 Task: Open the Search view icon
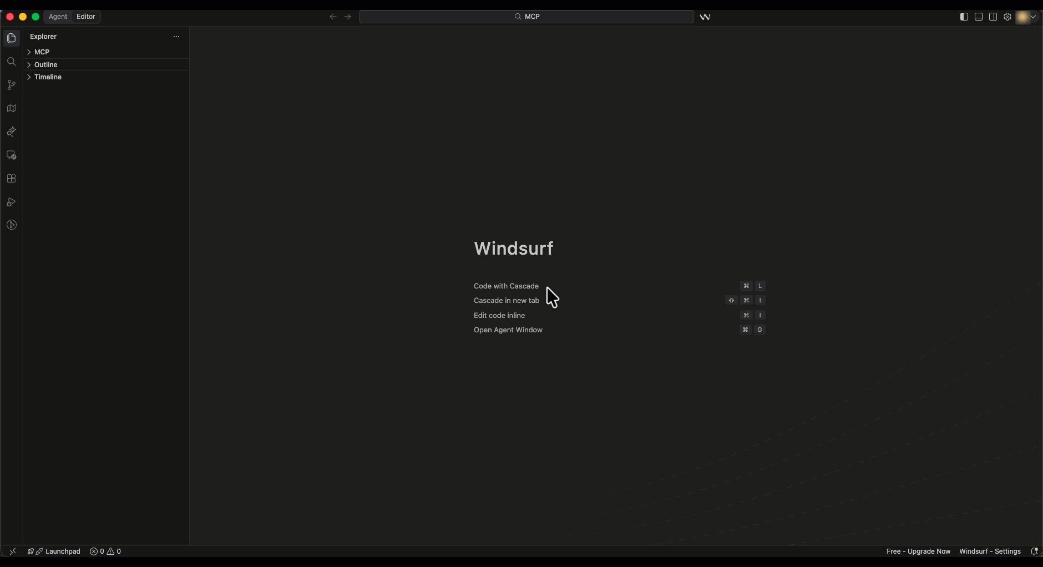11,62
